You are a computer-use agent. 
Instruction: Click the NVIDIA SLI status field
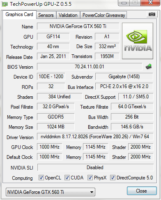[95, 167]
